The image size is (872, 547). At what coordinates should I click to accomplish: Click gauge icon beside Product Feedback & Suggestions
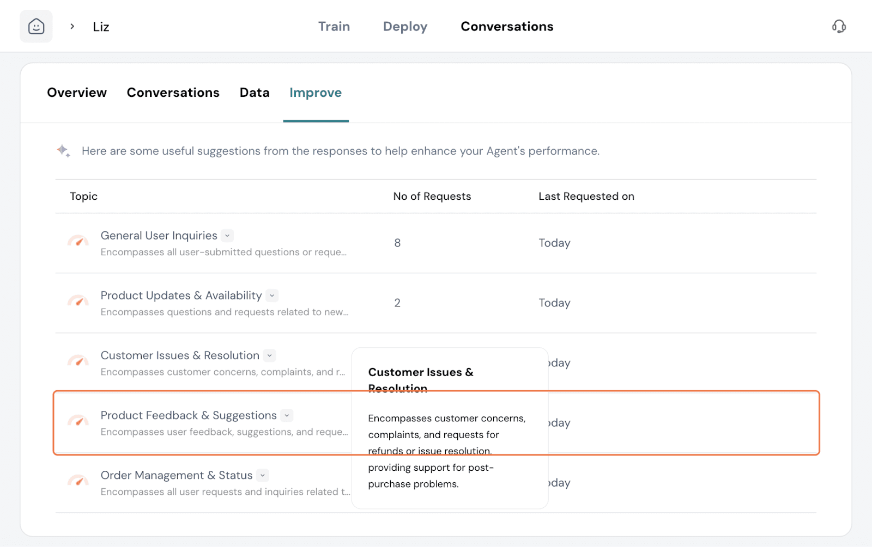click(x=78, y=421)
